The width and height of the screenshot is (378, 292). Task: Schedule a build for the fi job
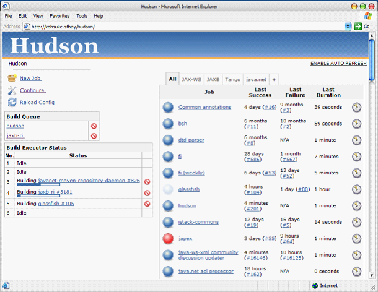pos(356,157)
